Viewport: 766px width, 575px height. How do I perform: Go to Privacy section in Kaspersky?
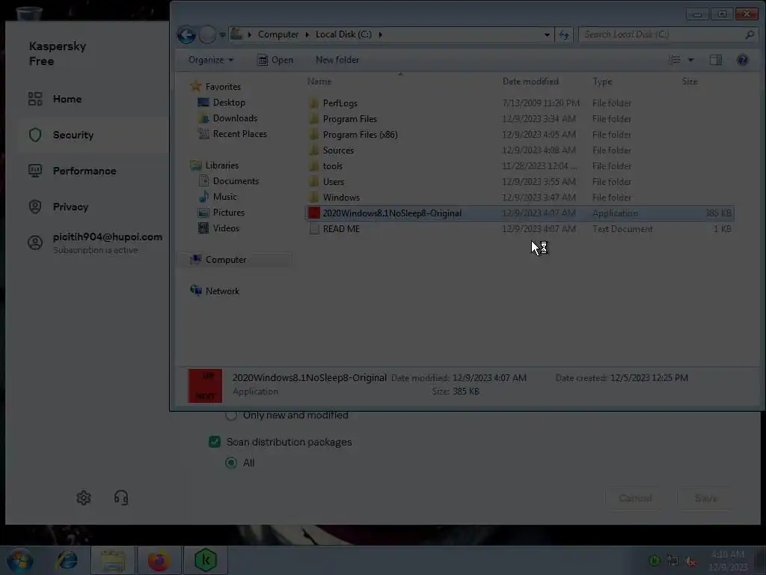(x=70, y=207)
